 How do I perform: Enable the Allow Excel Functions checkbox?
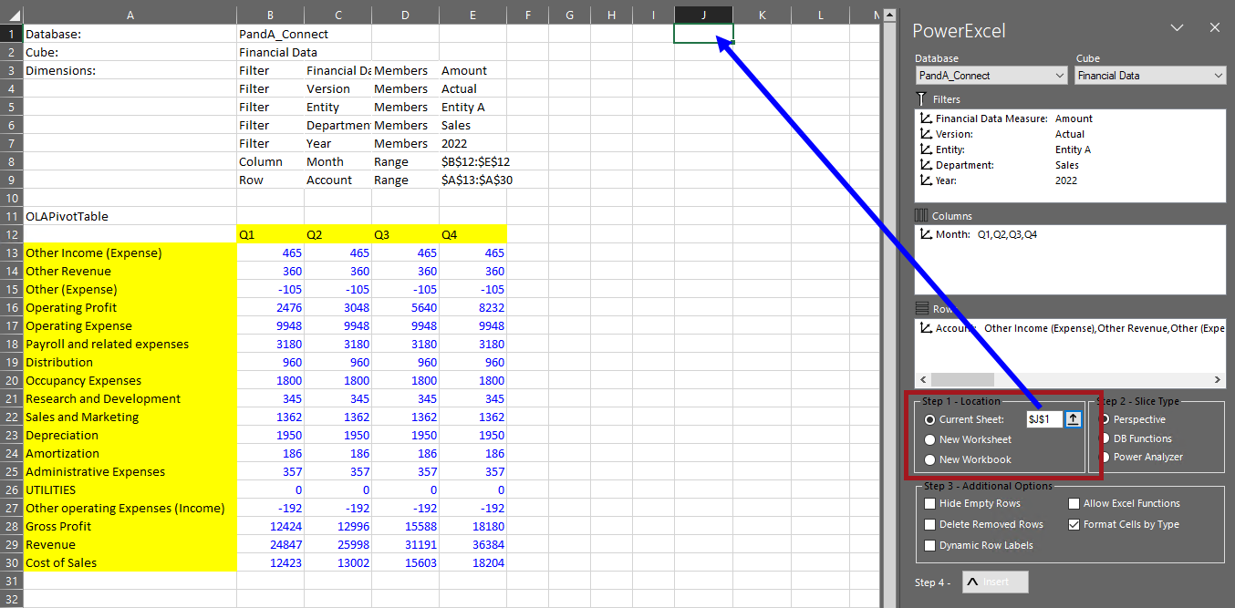tap(1074, 503)
